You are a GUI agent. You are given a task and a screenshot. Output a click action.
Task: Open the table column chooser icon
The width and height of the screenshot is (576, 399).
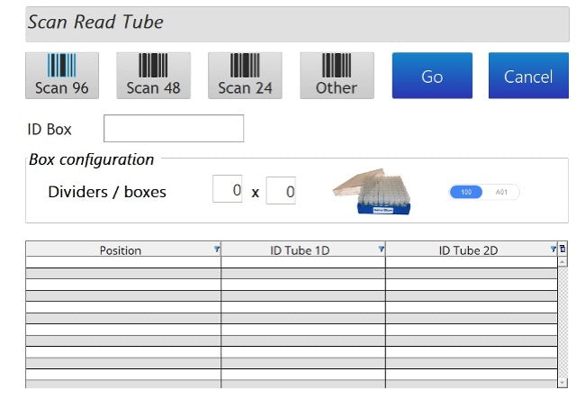tap(562, 249)
